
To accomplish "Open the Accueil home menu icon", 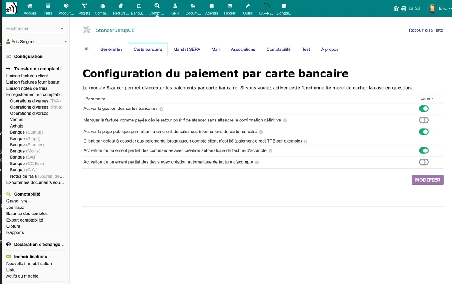I will (30, 6).
